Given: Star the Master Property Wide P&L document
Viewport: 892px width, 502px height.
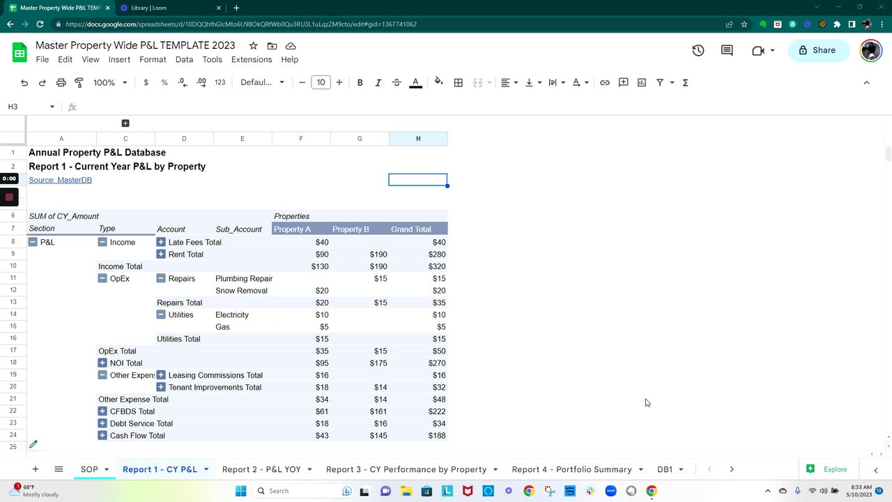Looking at the screenshot, I should click(253, 45).
